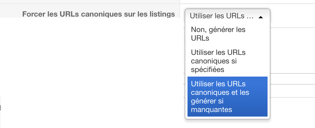Click the 'Forcer les URLs canoniques' label

click(98, 14)
